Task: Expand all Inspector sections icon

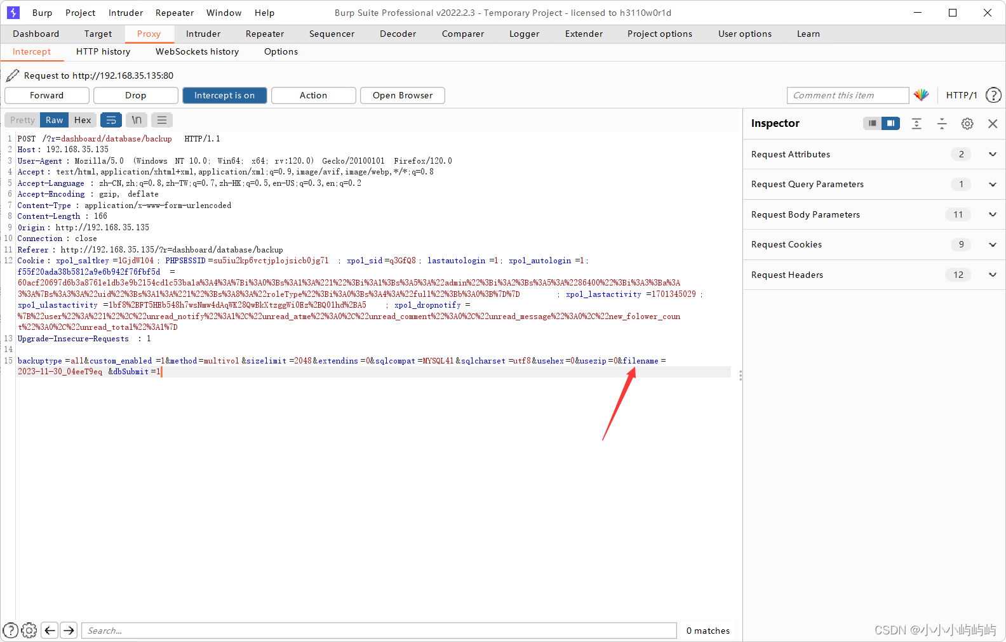Action: click(916, 124)
